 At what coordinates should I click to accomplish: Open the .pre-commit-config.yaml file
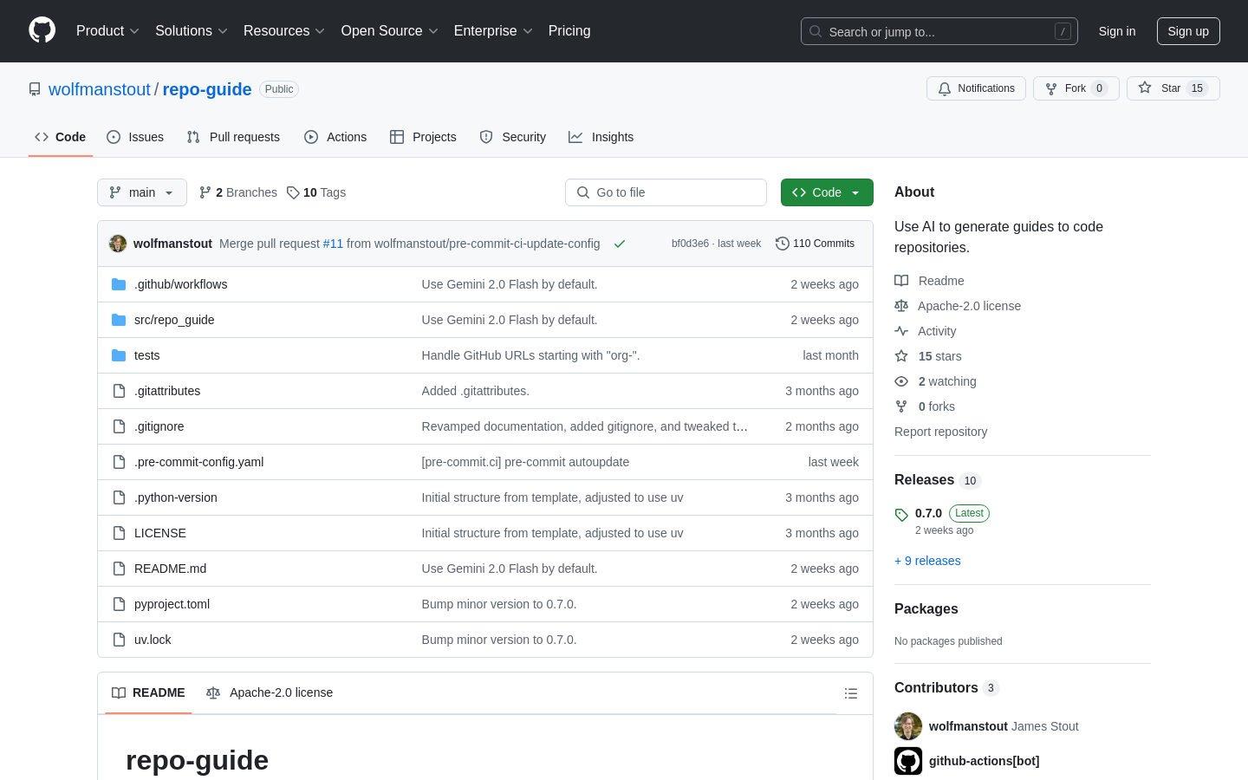tap(199, 462)
